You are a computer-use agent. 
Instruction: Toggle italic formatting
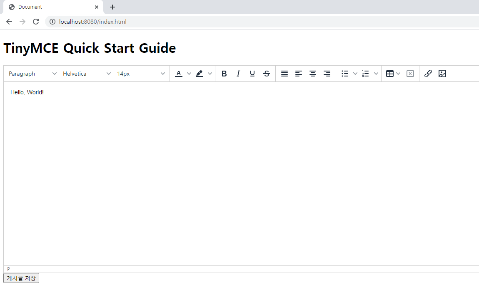click(x=238, y=74)
